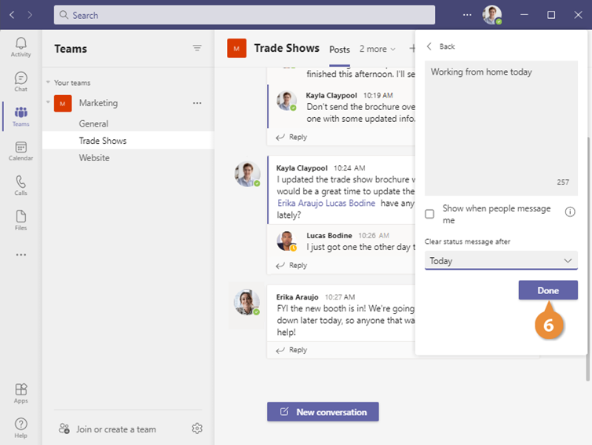This screenshot has width=592, height=445.
Task: Collapse the Marketing team channels
Action: [x=48, y=102]
